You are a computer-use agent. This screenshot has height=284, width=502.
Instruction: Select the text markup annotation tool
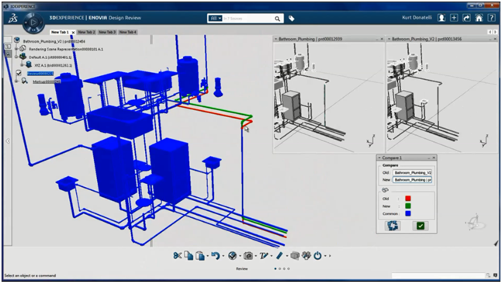(x=264, y=255)
